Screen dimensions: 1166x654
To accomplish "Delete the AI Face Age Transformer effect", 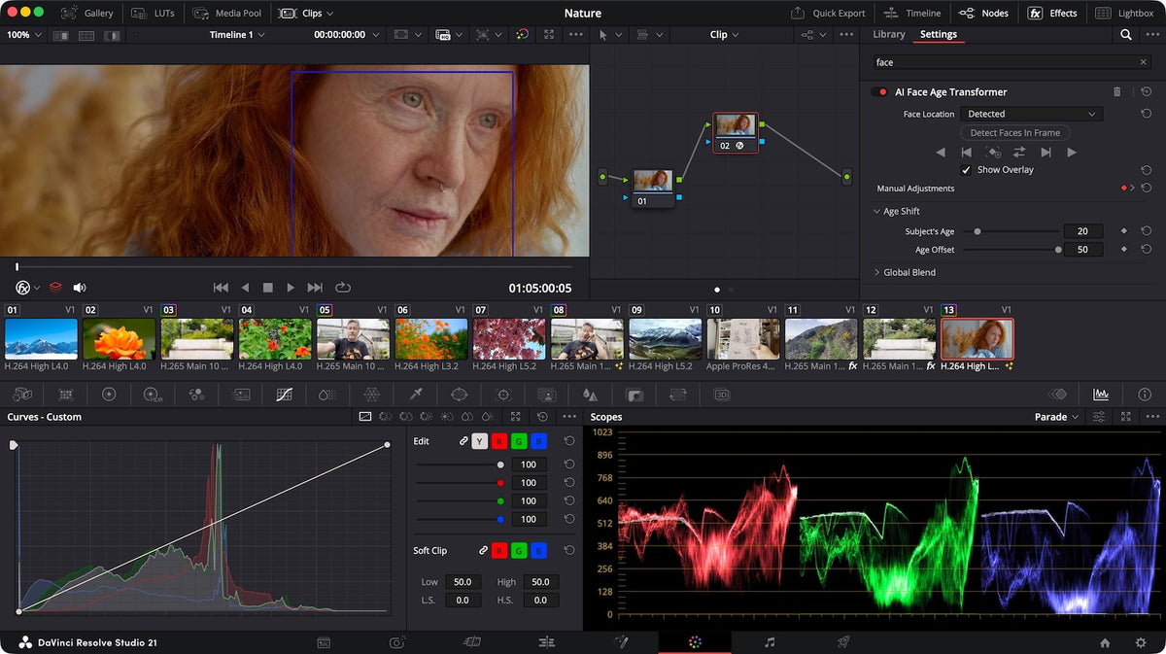I will 1117,91.
